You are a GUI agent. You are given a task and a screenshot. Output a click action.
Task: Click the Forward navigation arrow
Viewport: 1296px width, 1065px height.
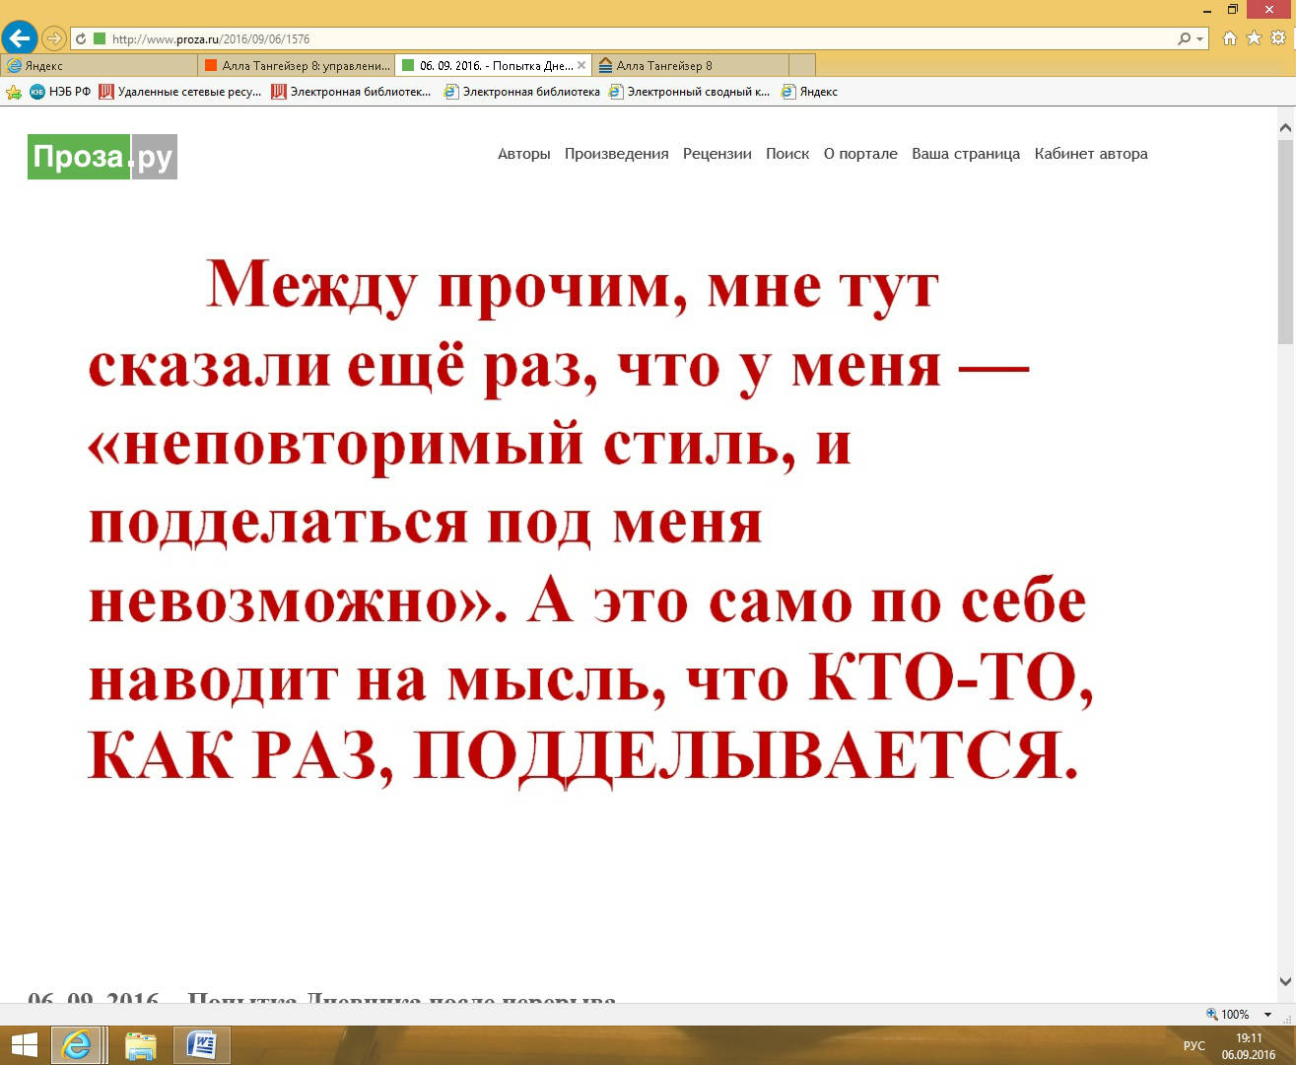click(x=54, y=39)
